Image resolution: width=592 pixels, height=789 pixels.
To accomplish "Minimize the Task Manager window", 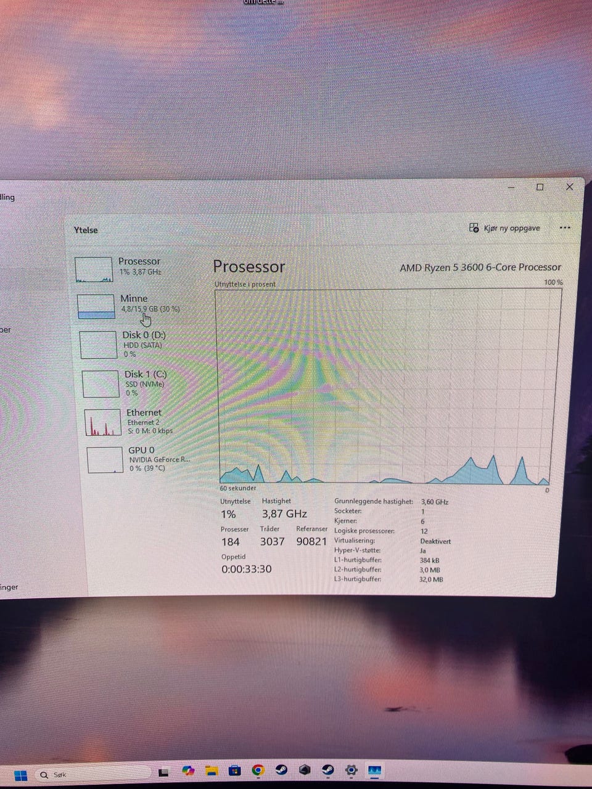I will (x=511, y=187).
